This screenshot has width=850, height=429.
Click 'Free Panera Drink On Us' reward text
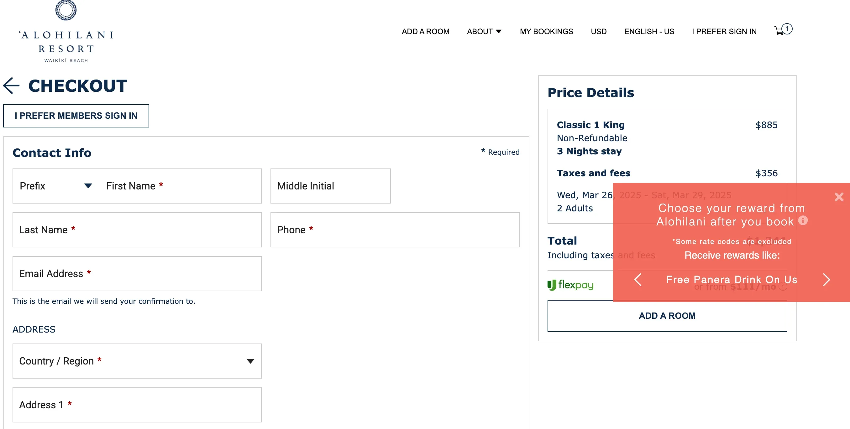point(732,280)
